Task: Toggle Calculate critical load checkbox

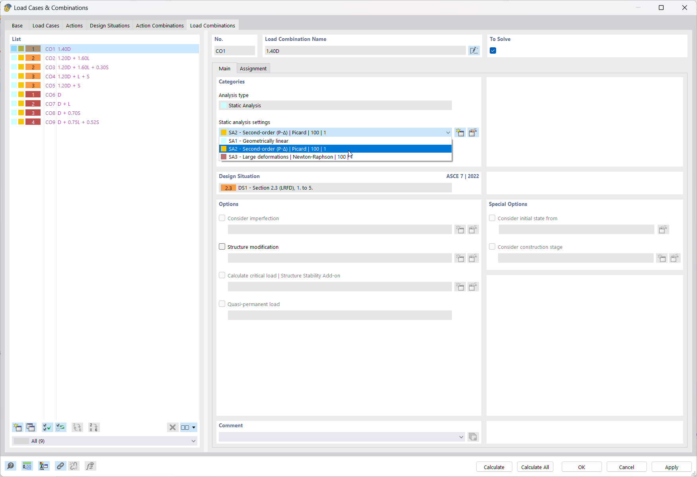Action: (x=222, y=275)
